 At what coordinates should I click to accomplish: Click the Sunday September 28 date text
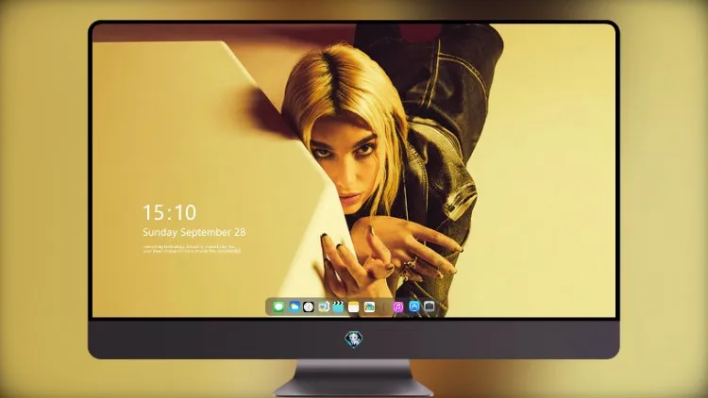pyautogui.click(x=194, y=232)
